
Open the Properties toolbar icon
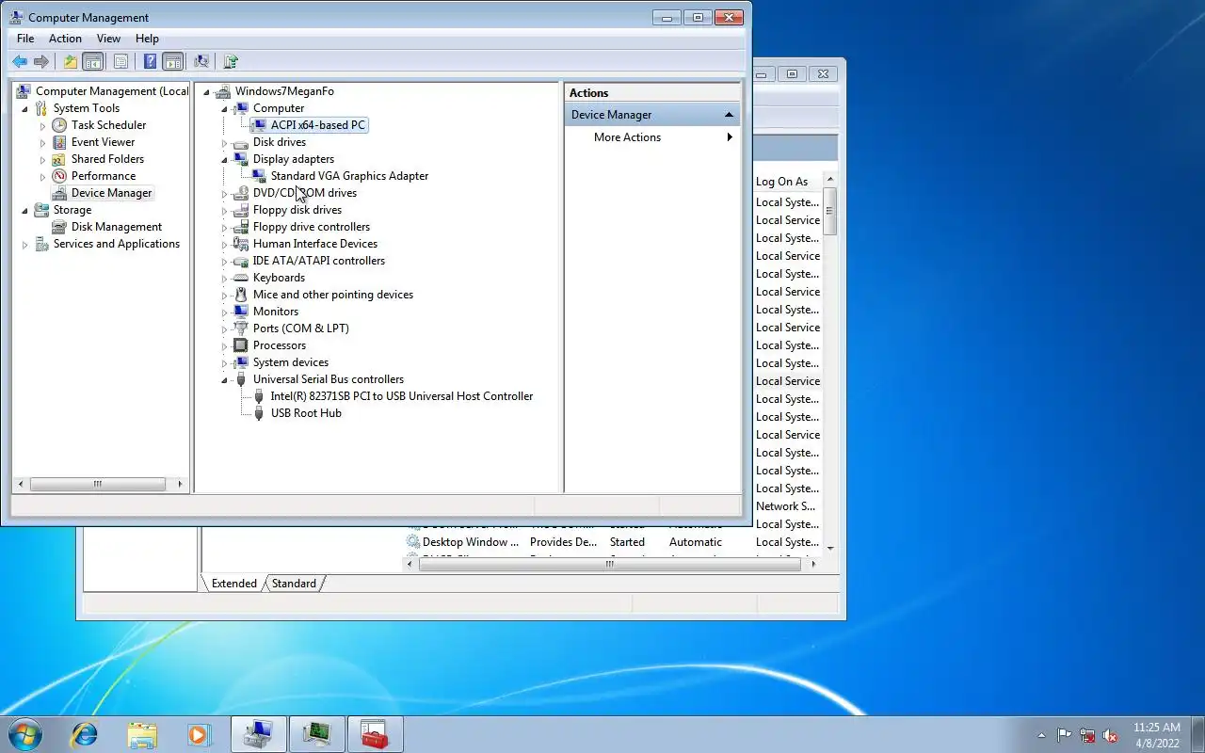click(x=120, y=62)
